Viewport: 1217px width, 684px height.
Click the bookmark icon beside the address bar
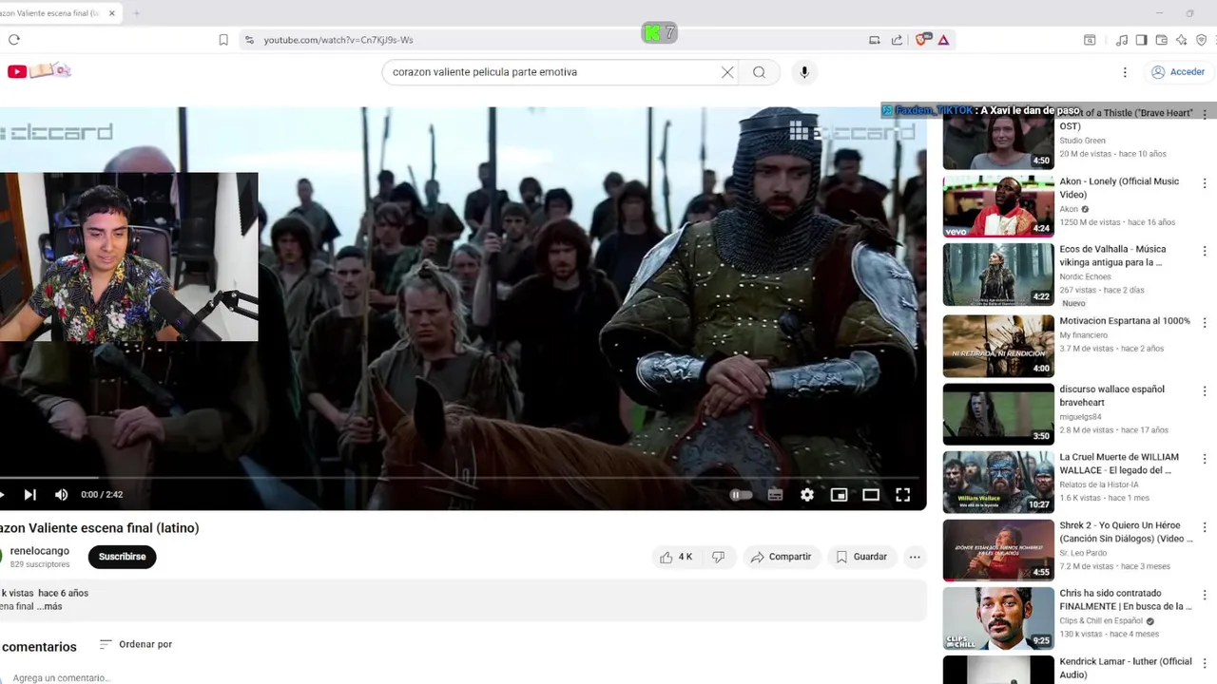pos(223,40)
